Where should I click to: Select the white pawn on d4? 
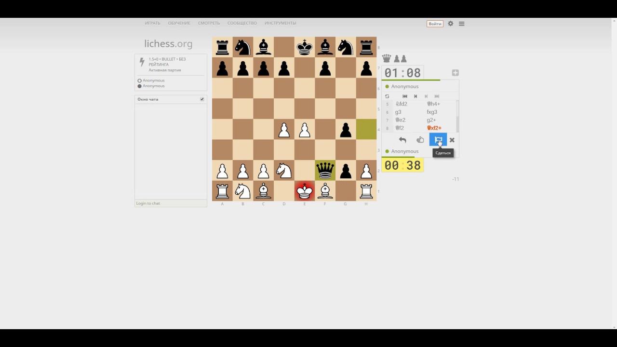click(284, 129)
